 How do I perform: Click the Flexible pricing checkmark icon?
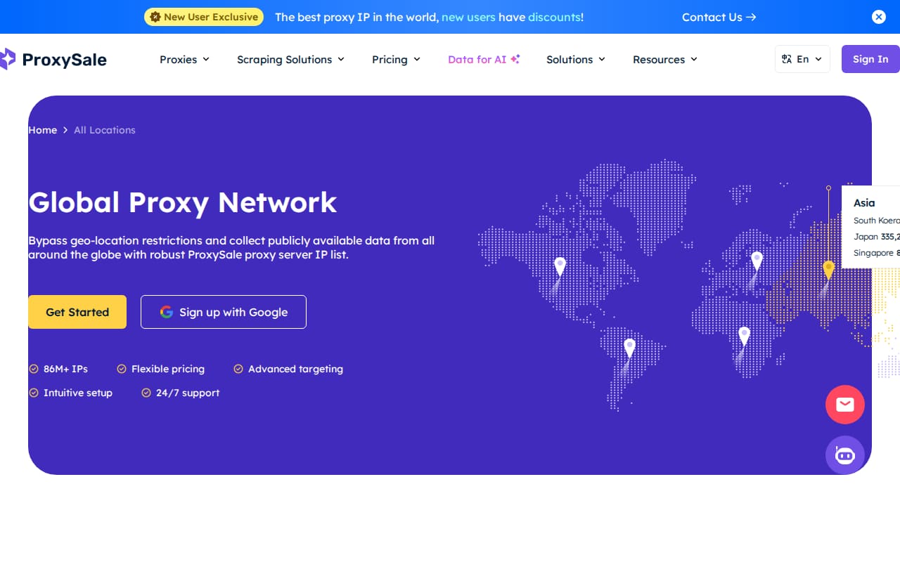[x=122, y=369]
